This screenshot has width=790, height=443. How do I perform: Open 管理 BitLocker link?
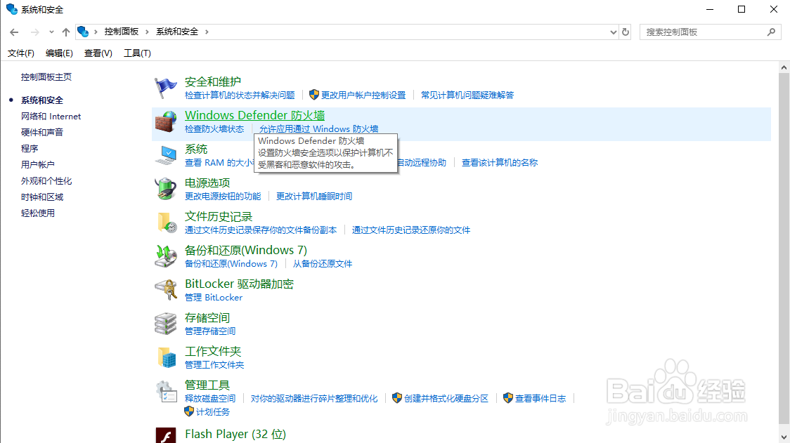pyautogui.click(x=214, y=298)
